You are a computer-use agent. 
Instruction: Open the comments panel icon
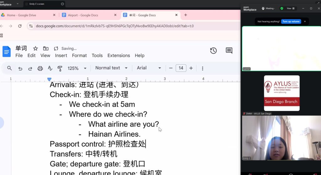(229, 51)
